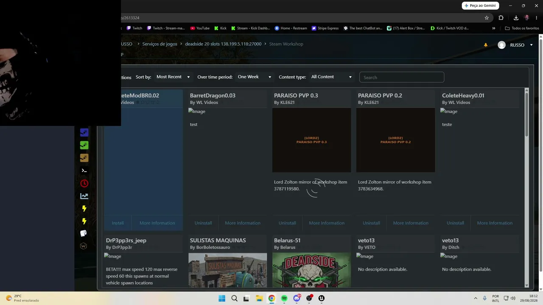The image size is (543, 305).
Task: Open Discord from the taskbar
Action: 297,298
